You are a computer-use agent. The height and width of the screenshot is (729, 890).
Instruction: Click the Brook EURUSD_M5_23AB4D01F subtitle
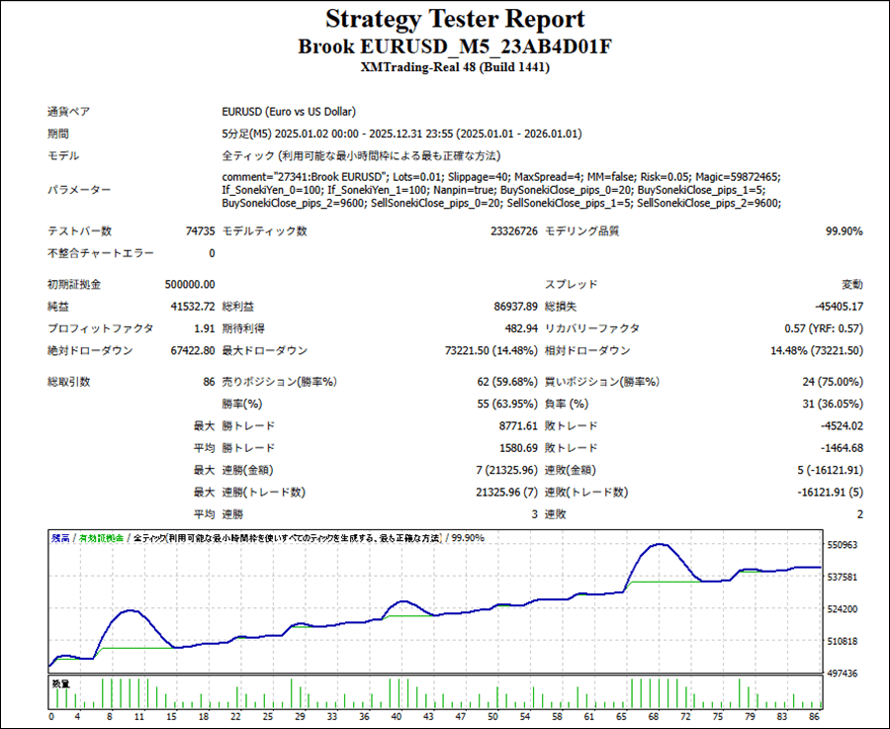point(454,46)
